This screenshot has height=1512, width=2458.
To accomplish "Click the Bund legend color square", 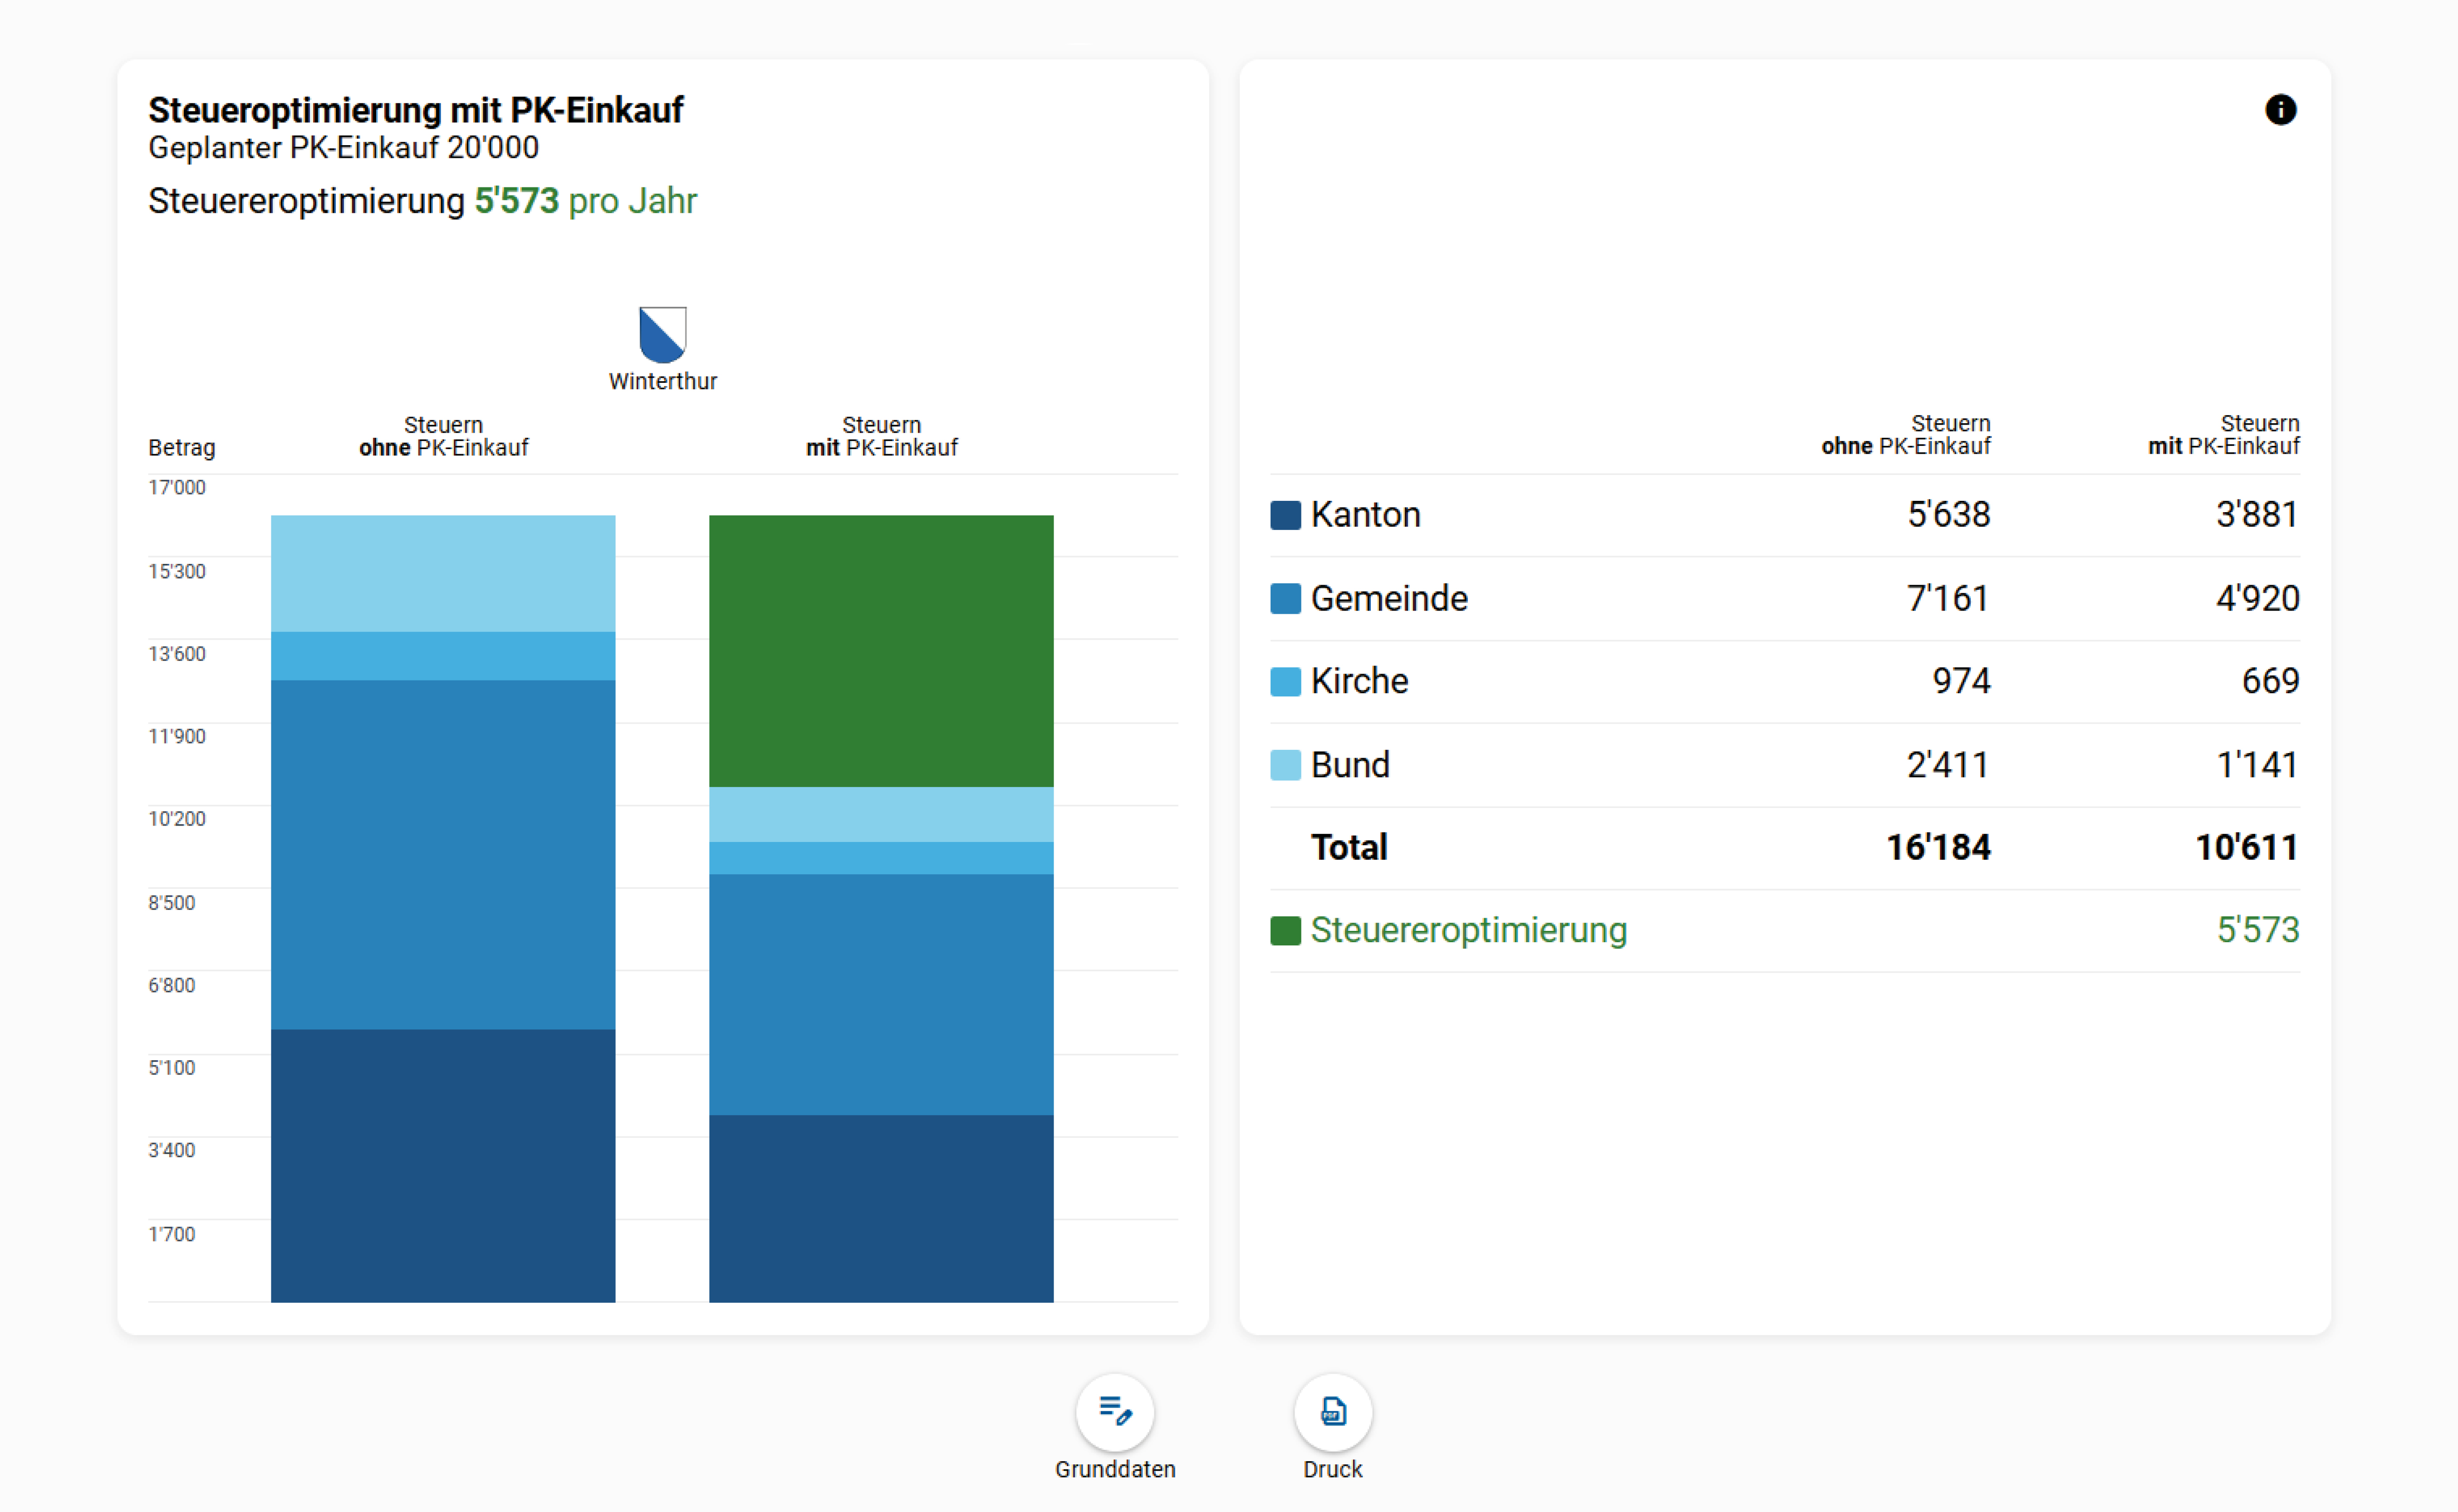I will (x=1285, y=765).
